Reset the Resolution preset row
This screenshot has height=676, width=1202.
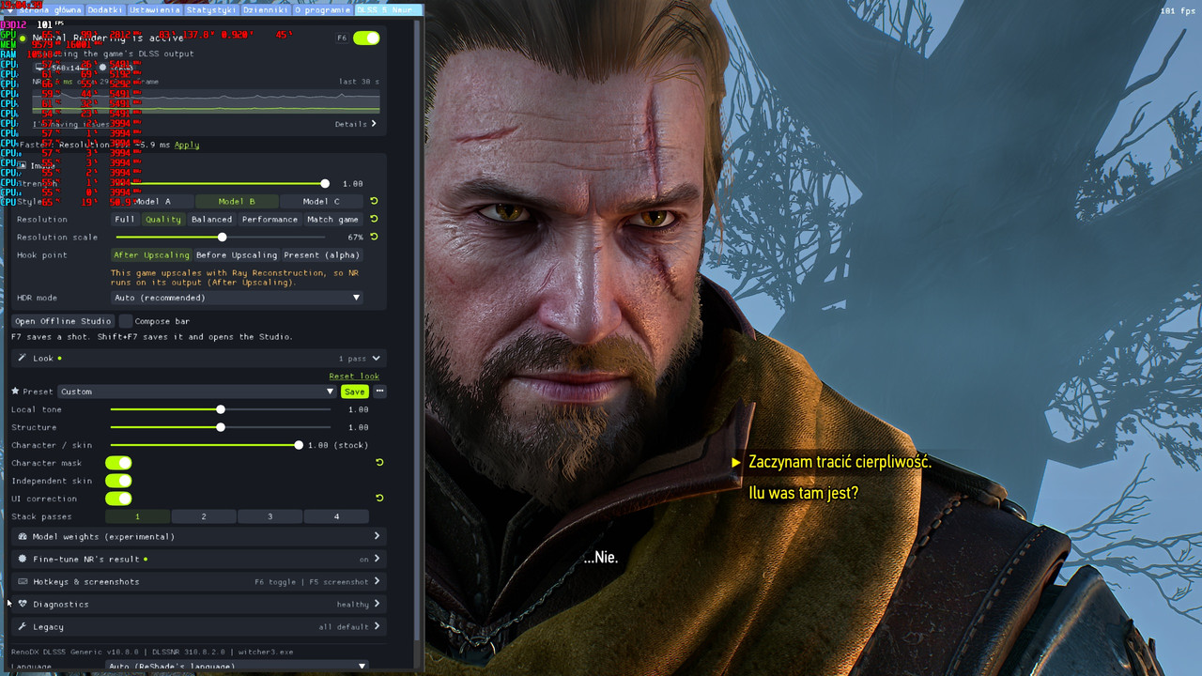[x=374, y=219]
